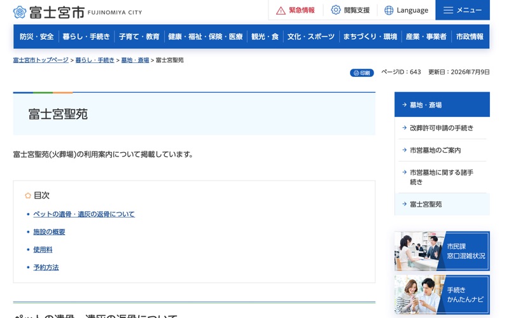This screenshot has width=509, height=318.
Task: Open 市営墓地に関する諸手続き sidebar link
Action: tap(442, 177)
